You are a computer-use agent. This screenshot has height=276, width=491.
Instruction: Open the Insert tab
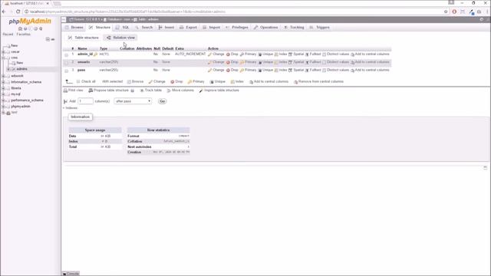tap(166, 28)
